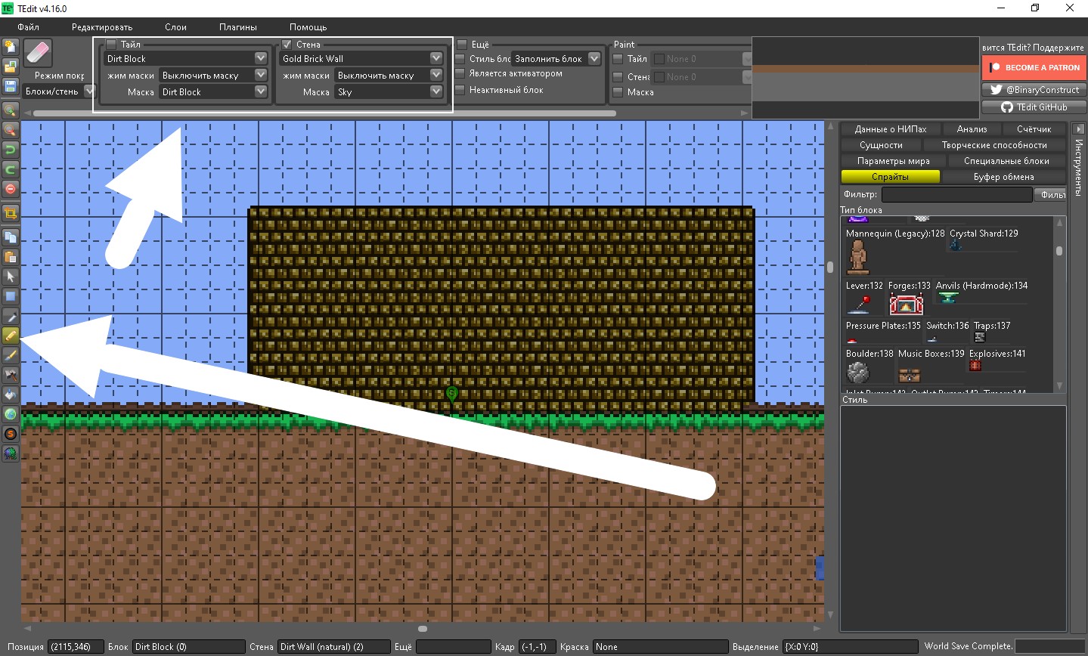Screen dimensions: 1088x656
Task: Click the Zoom In magnifier icon
Action: click(x=11, y=110)
